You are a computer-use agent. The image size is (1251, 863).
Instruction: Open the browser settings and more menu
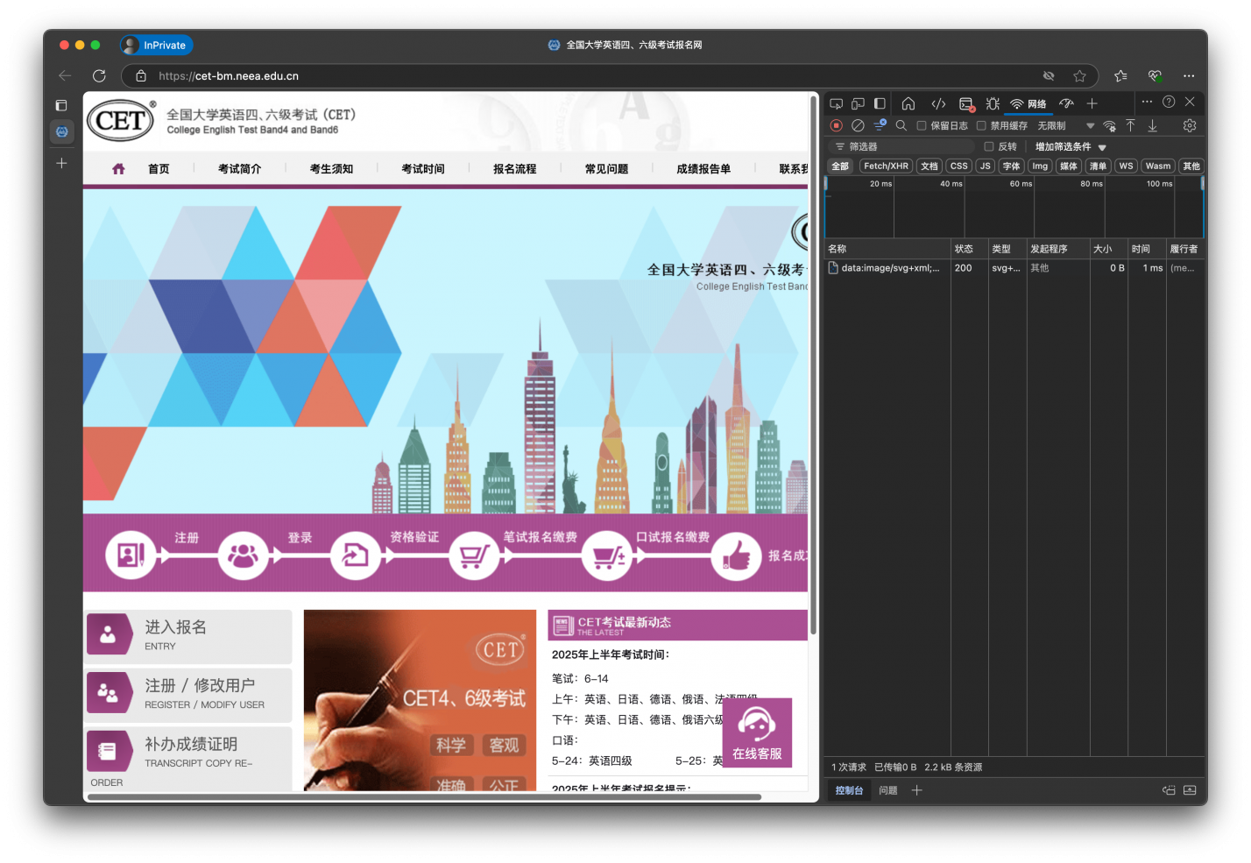click(1188, 76)
